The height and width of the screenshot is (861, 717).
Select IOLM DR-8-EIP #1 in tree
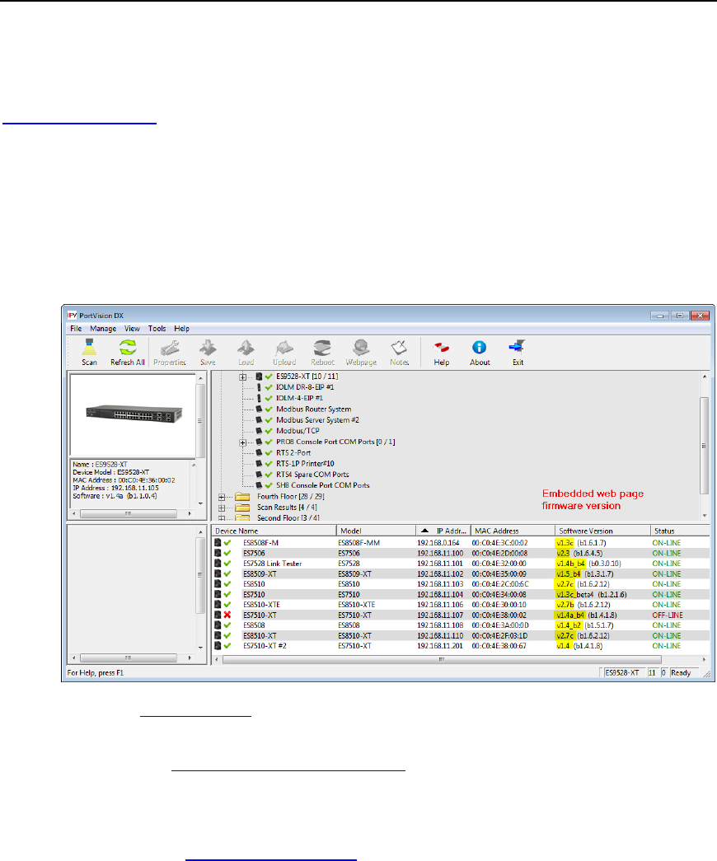point(304,387)
